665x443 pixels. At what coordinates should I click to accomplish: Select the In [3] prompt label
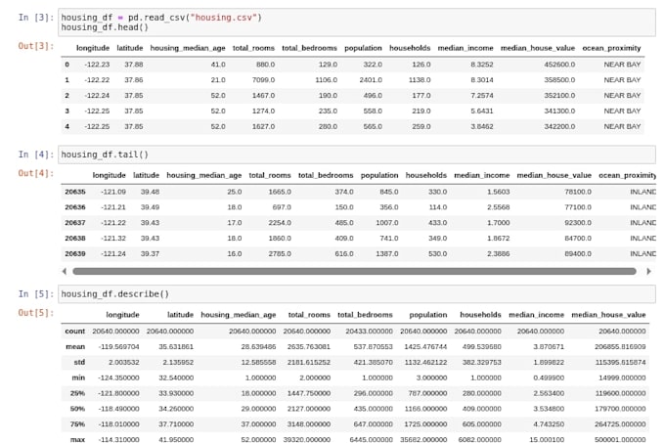coord(36,18)
